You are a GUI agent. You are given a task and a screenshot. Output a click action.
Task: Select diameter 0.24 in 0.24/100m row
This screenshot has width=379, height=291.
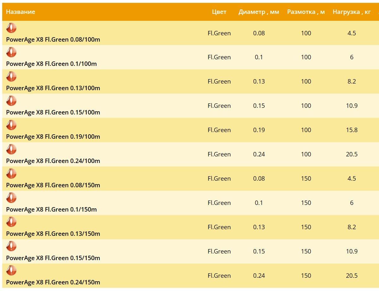tap(259, 154)
